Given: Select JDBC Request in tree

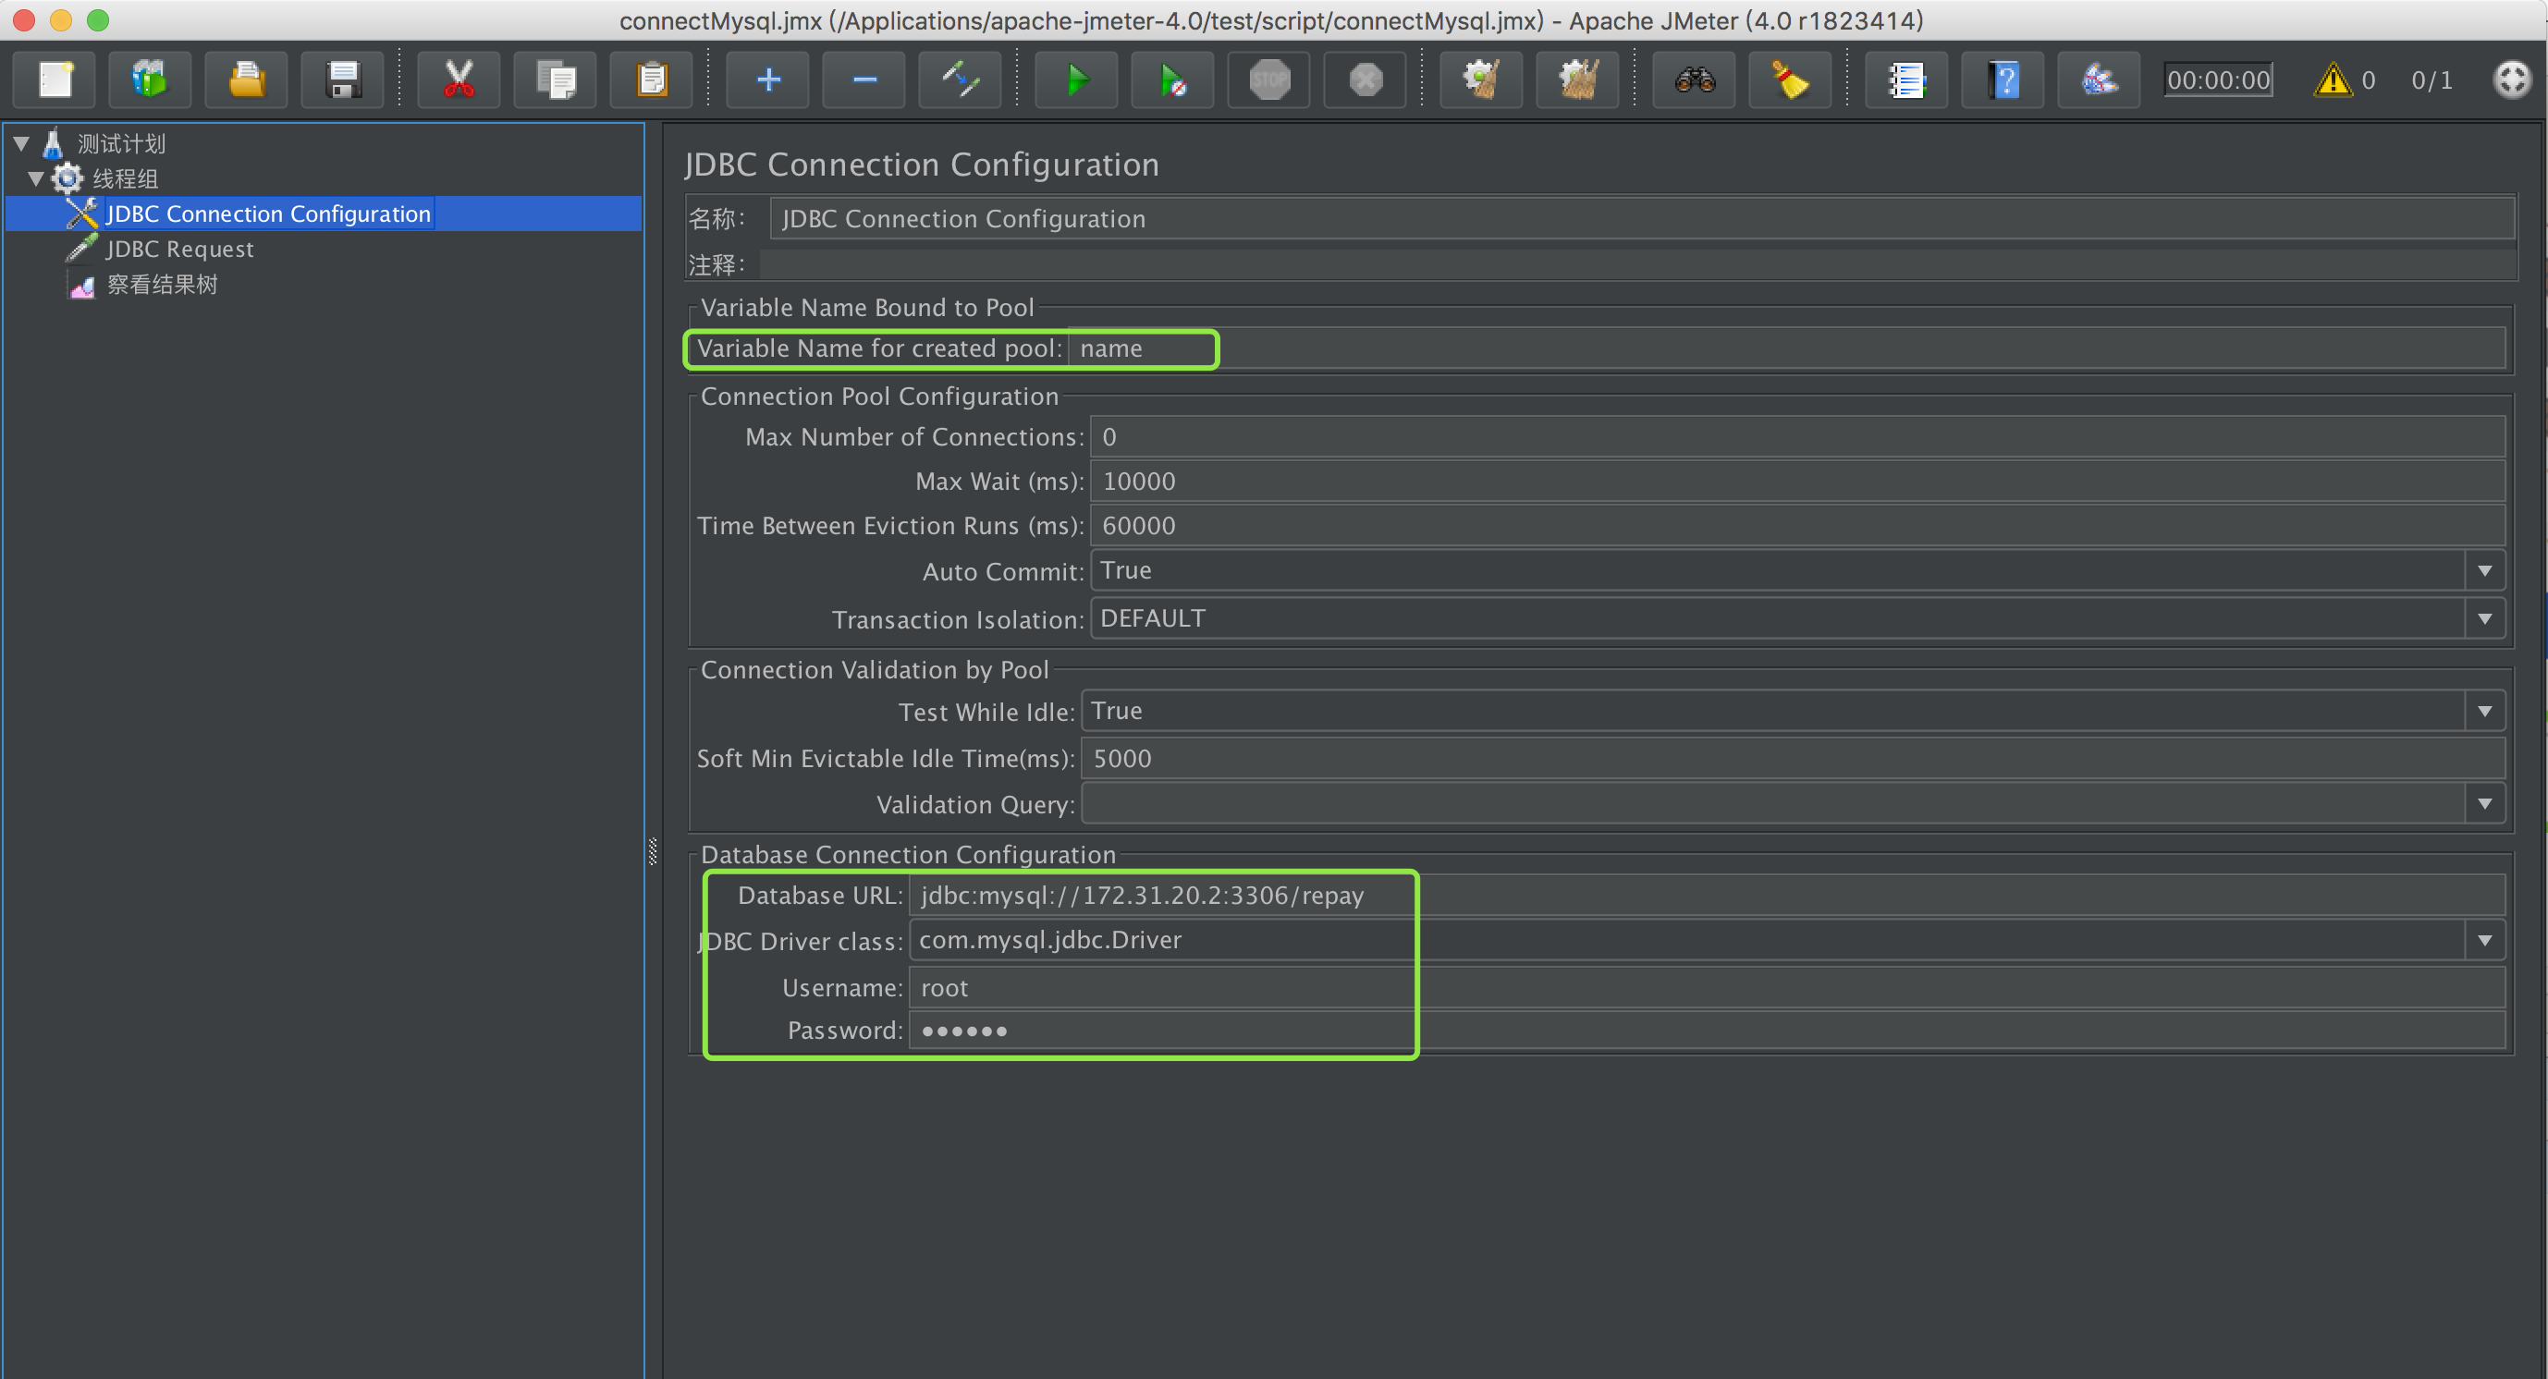Looking at the screenshot, I should pyautogui.click(x=180, y=250).
